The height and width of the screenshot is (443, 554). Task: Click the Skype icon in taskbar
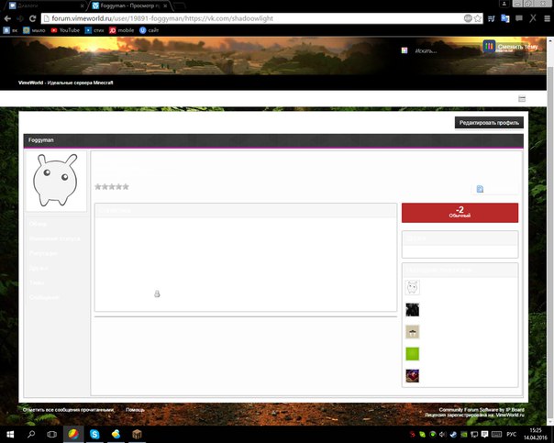[x=93, y=434]
